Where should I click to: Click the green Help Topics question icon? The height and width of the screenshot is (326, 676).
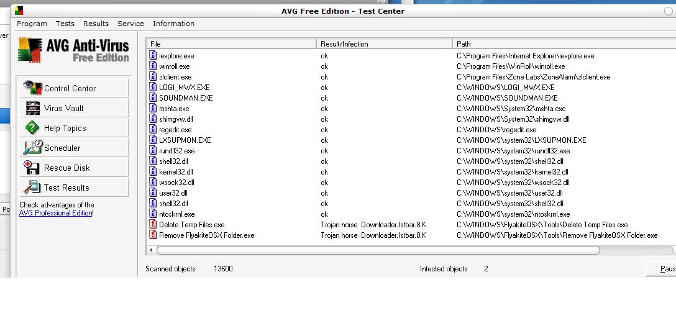[x=32, y=128]
